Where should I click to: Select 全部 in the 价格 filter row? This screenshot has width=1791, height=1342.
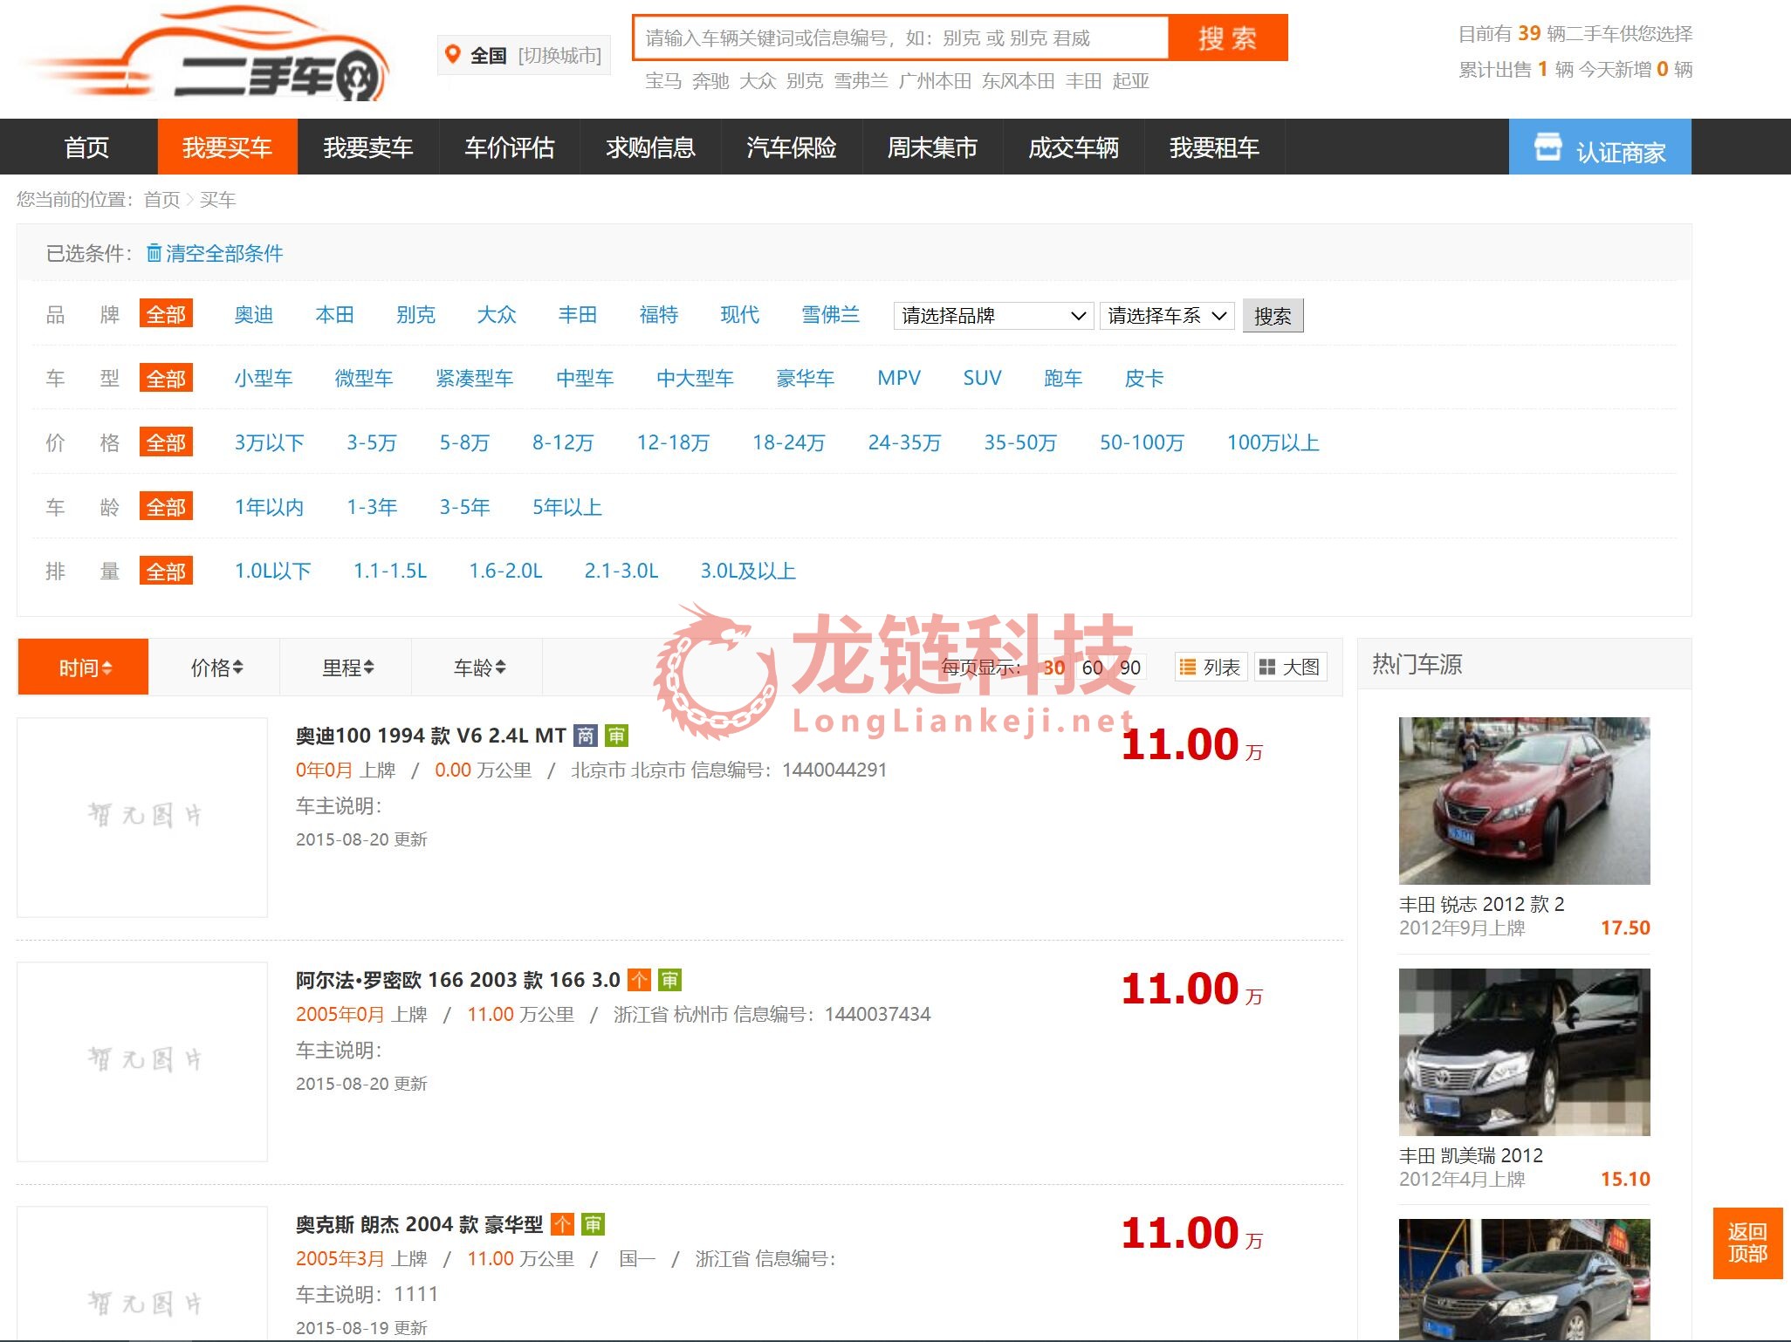166,442
